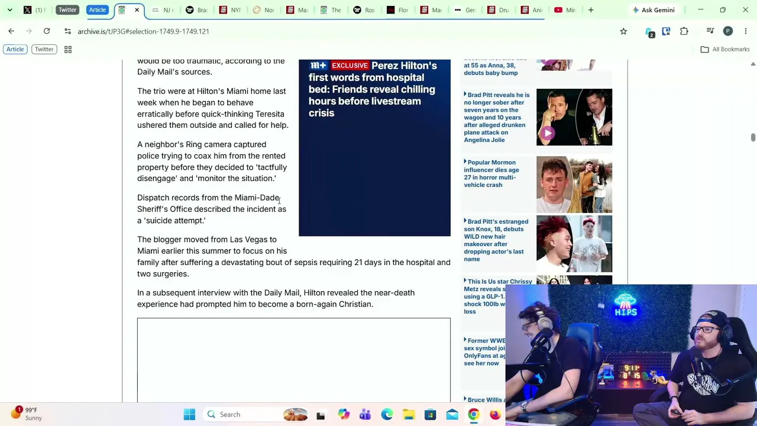The width and height of the screenshot is (757, 426).
Task: Switch to the 'Dru' tab
Action: [x=498, y=10]
